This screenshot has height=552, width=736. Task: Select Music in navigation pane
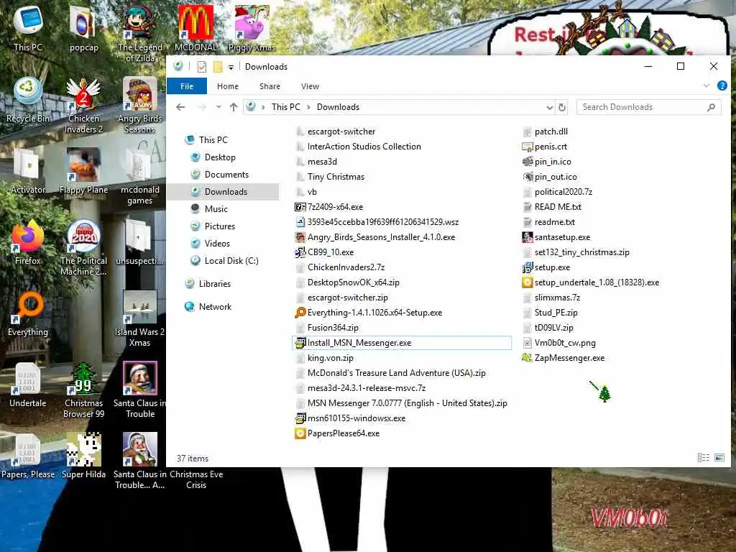pyautogui.click(x=216, y=209)
